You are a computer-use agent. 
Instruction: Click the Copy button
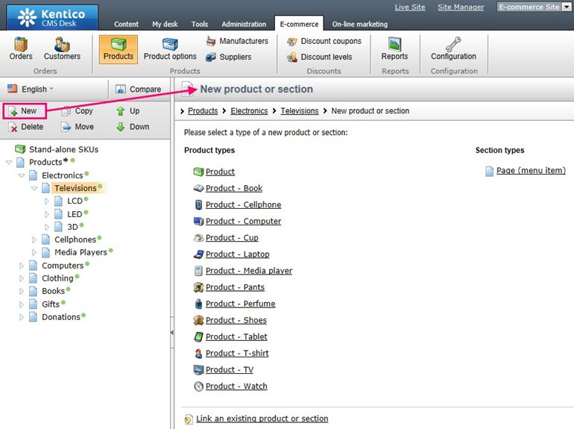coord(78,110)
